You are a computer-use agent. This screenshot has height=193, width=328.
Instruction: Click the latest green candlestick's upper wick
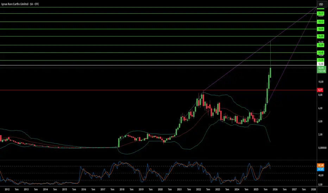271,54
